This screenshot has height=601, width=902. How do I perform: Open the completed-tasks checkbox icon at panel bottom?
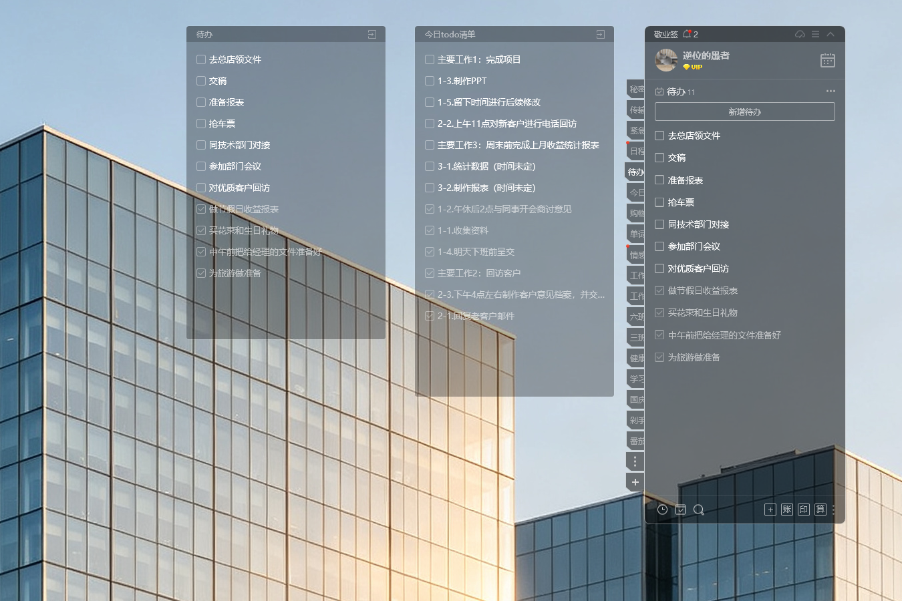[680, 510]
